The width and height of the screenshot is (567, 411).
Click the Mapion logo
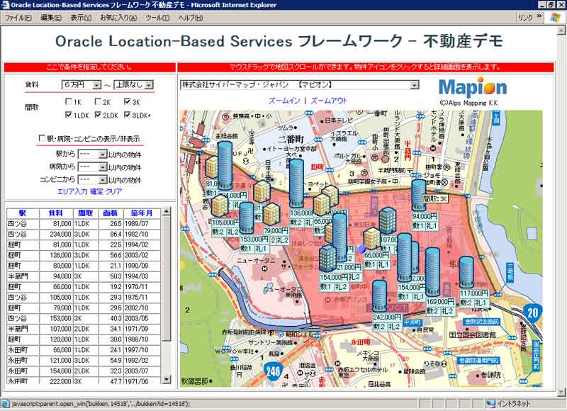(472, 87)
